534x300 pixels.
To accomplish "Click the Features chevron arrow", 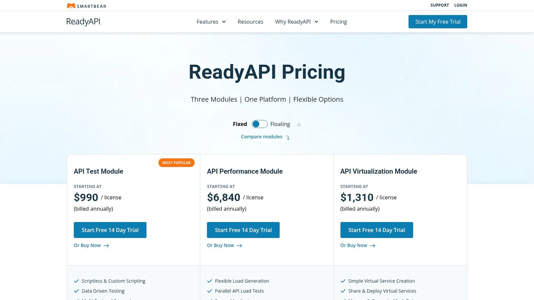I will (x=224, y=22).
